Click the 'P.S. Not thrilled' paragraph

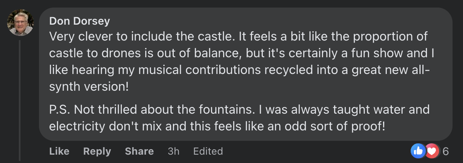pyautogui.click(x=239, y=118)
